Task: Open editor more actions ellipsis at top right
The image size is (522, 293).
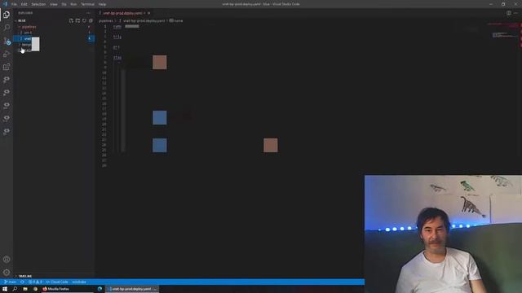Action: tap(516, 13)
